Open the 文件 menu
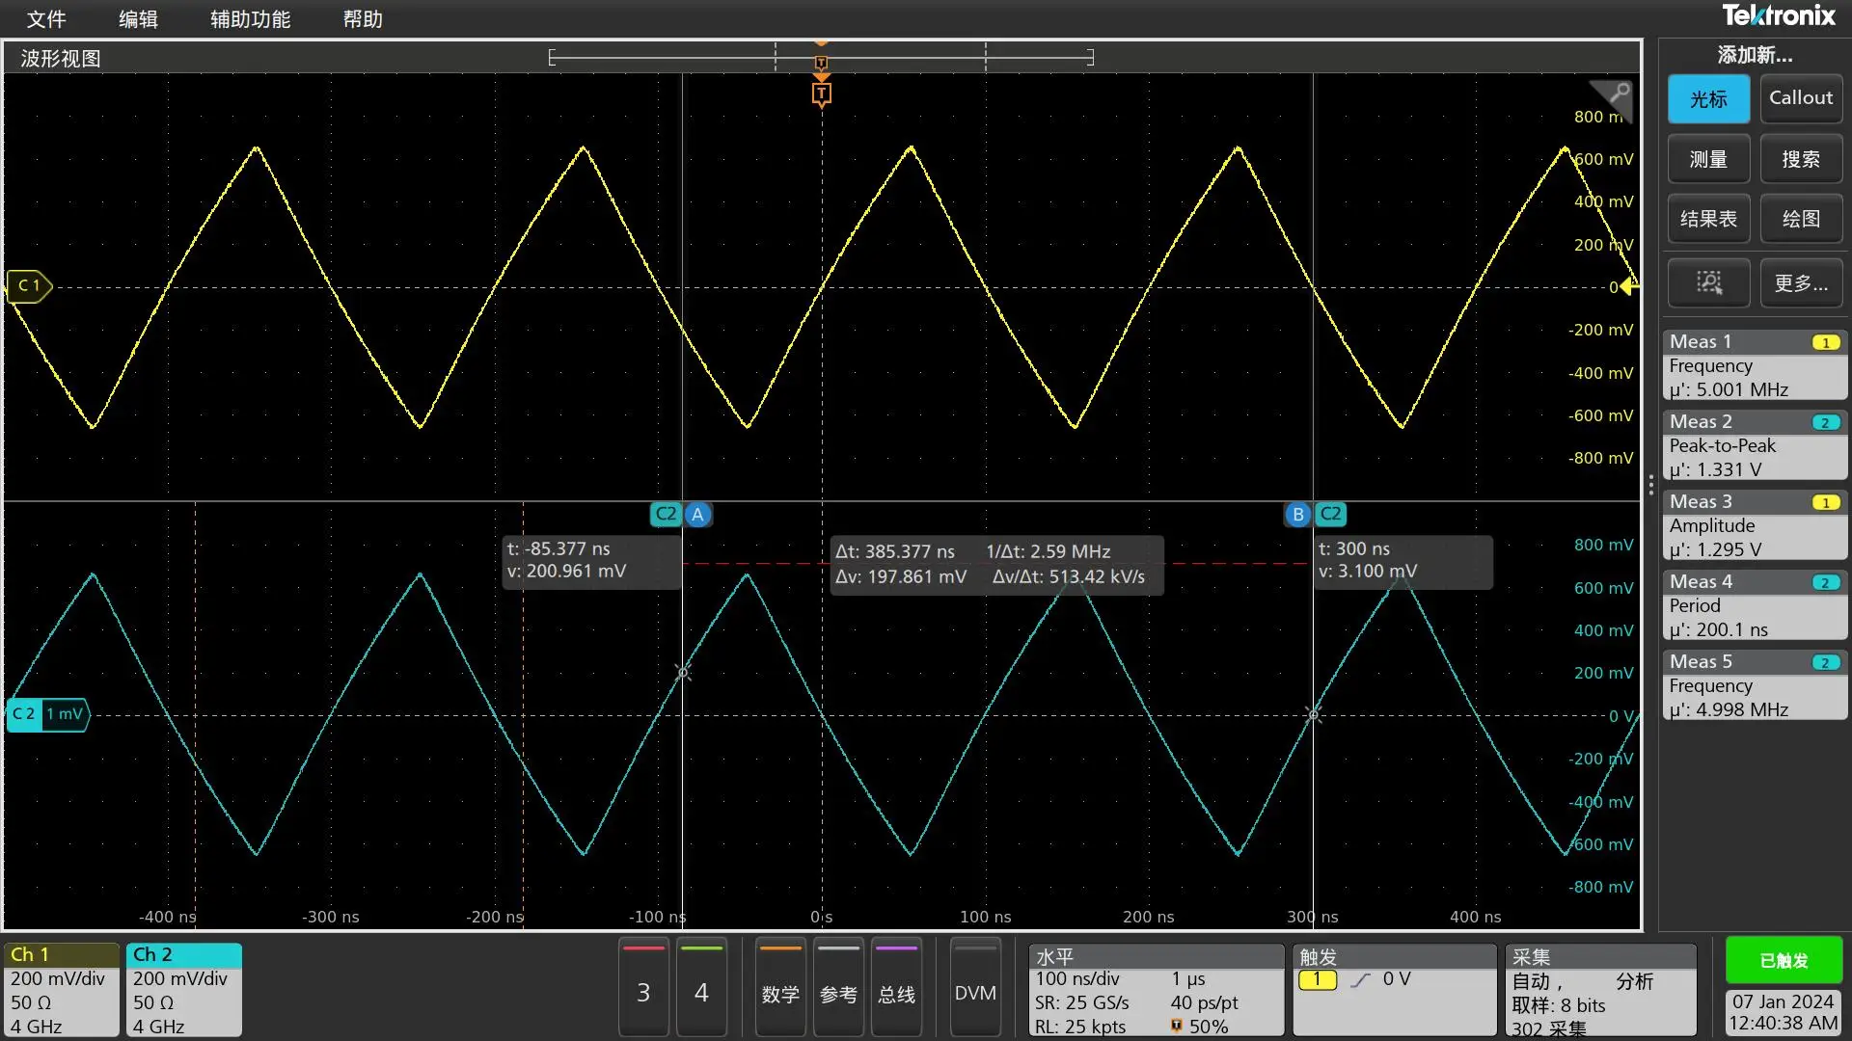The image size is (1852, 1041). (x=45, y=19)
